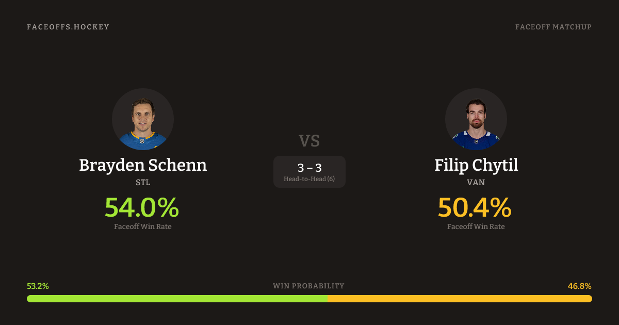The width and height of the screenshot is (619, 325).
Task: Click the STL team abbreviation
Action: pos(143,183)
